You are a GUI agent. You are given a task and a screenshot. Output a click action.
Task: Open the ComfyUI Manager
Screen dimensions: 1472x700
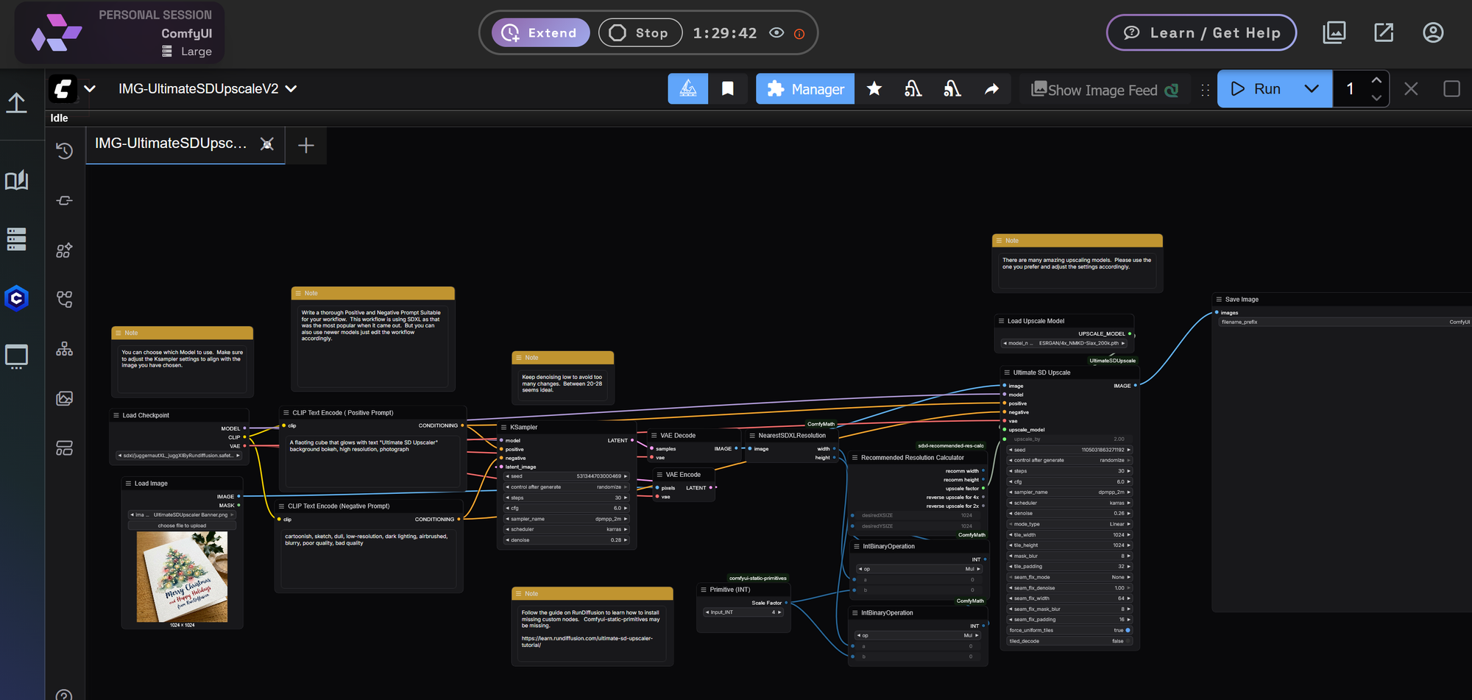pyautogui.click(x=804, y=88)
